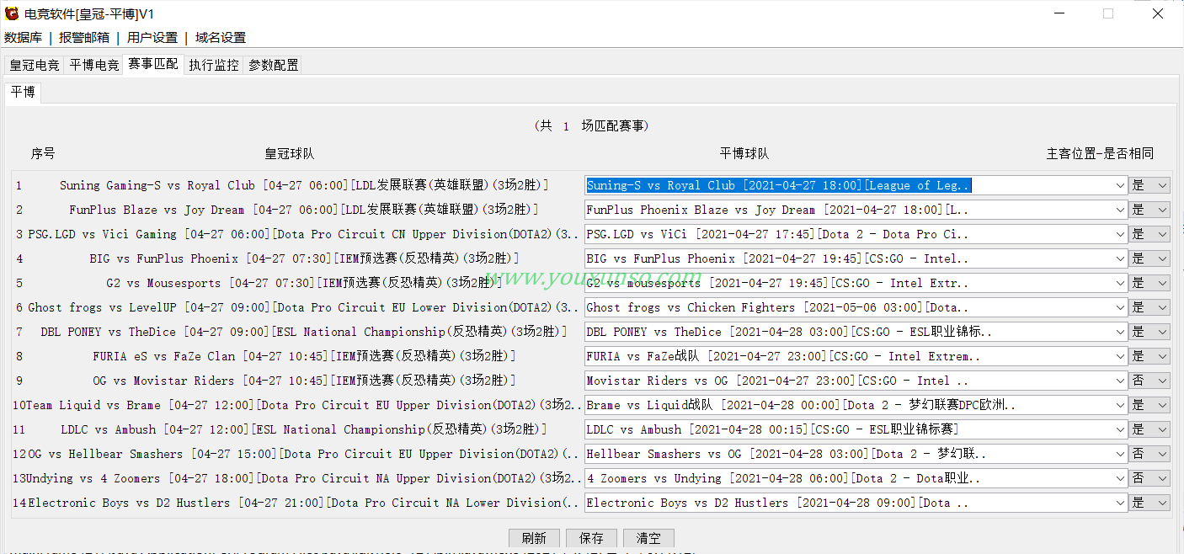Expand the FunPlus Phoenix Blaze vs Joy Dream dropdown
Image resolution: width=1184 pixels, height=554 pixels.
click(x=1119, y=210)
